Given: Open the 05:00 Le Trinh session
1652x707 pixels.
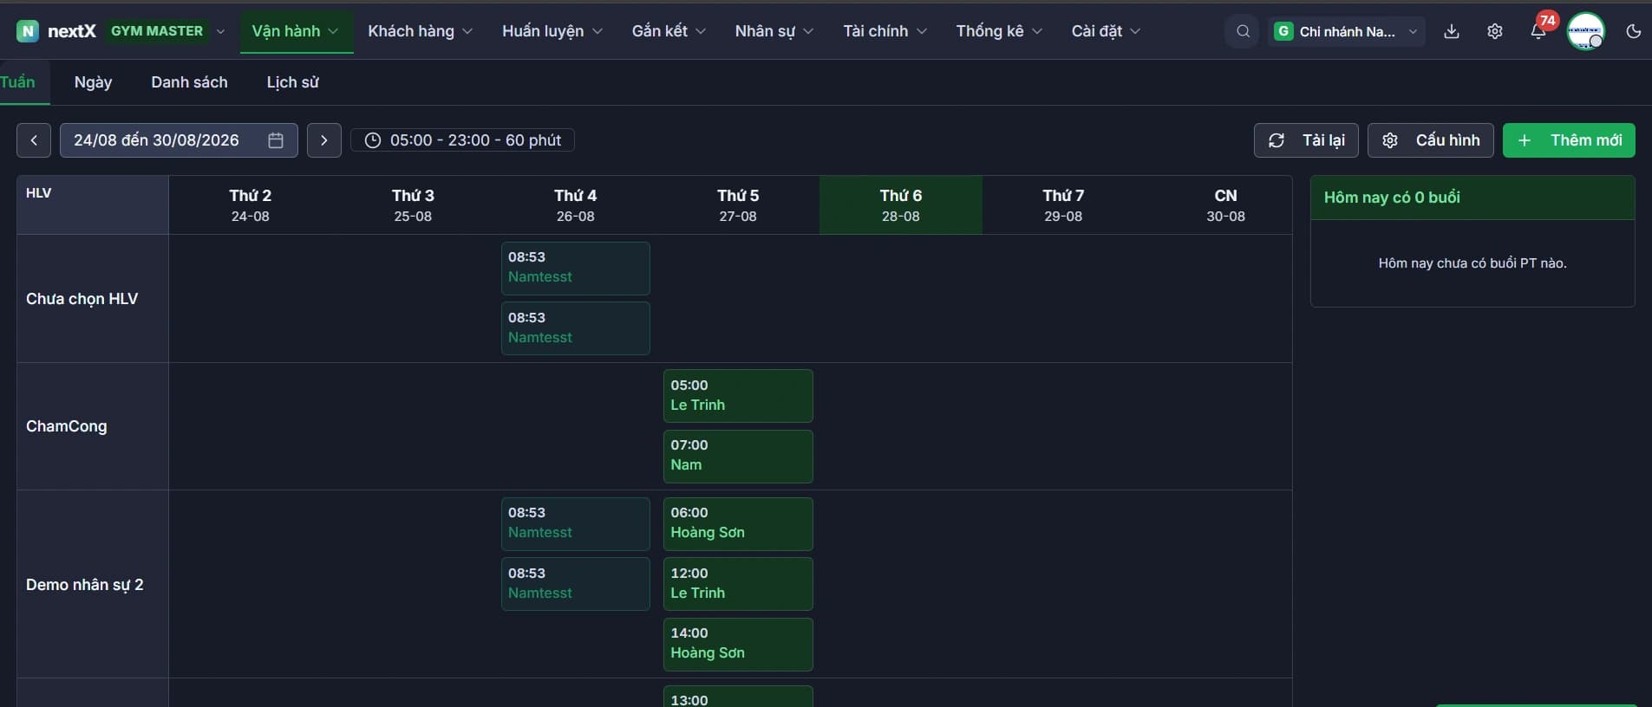Looking at the screenshot, I should click(x=738, y=396).
